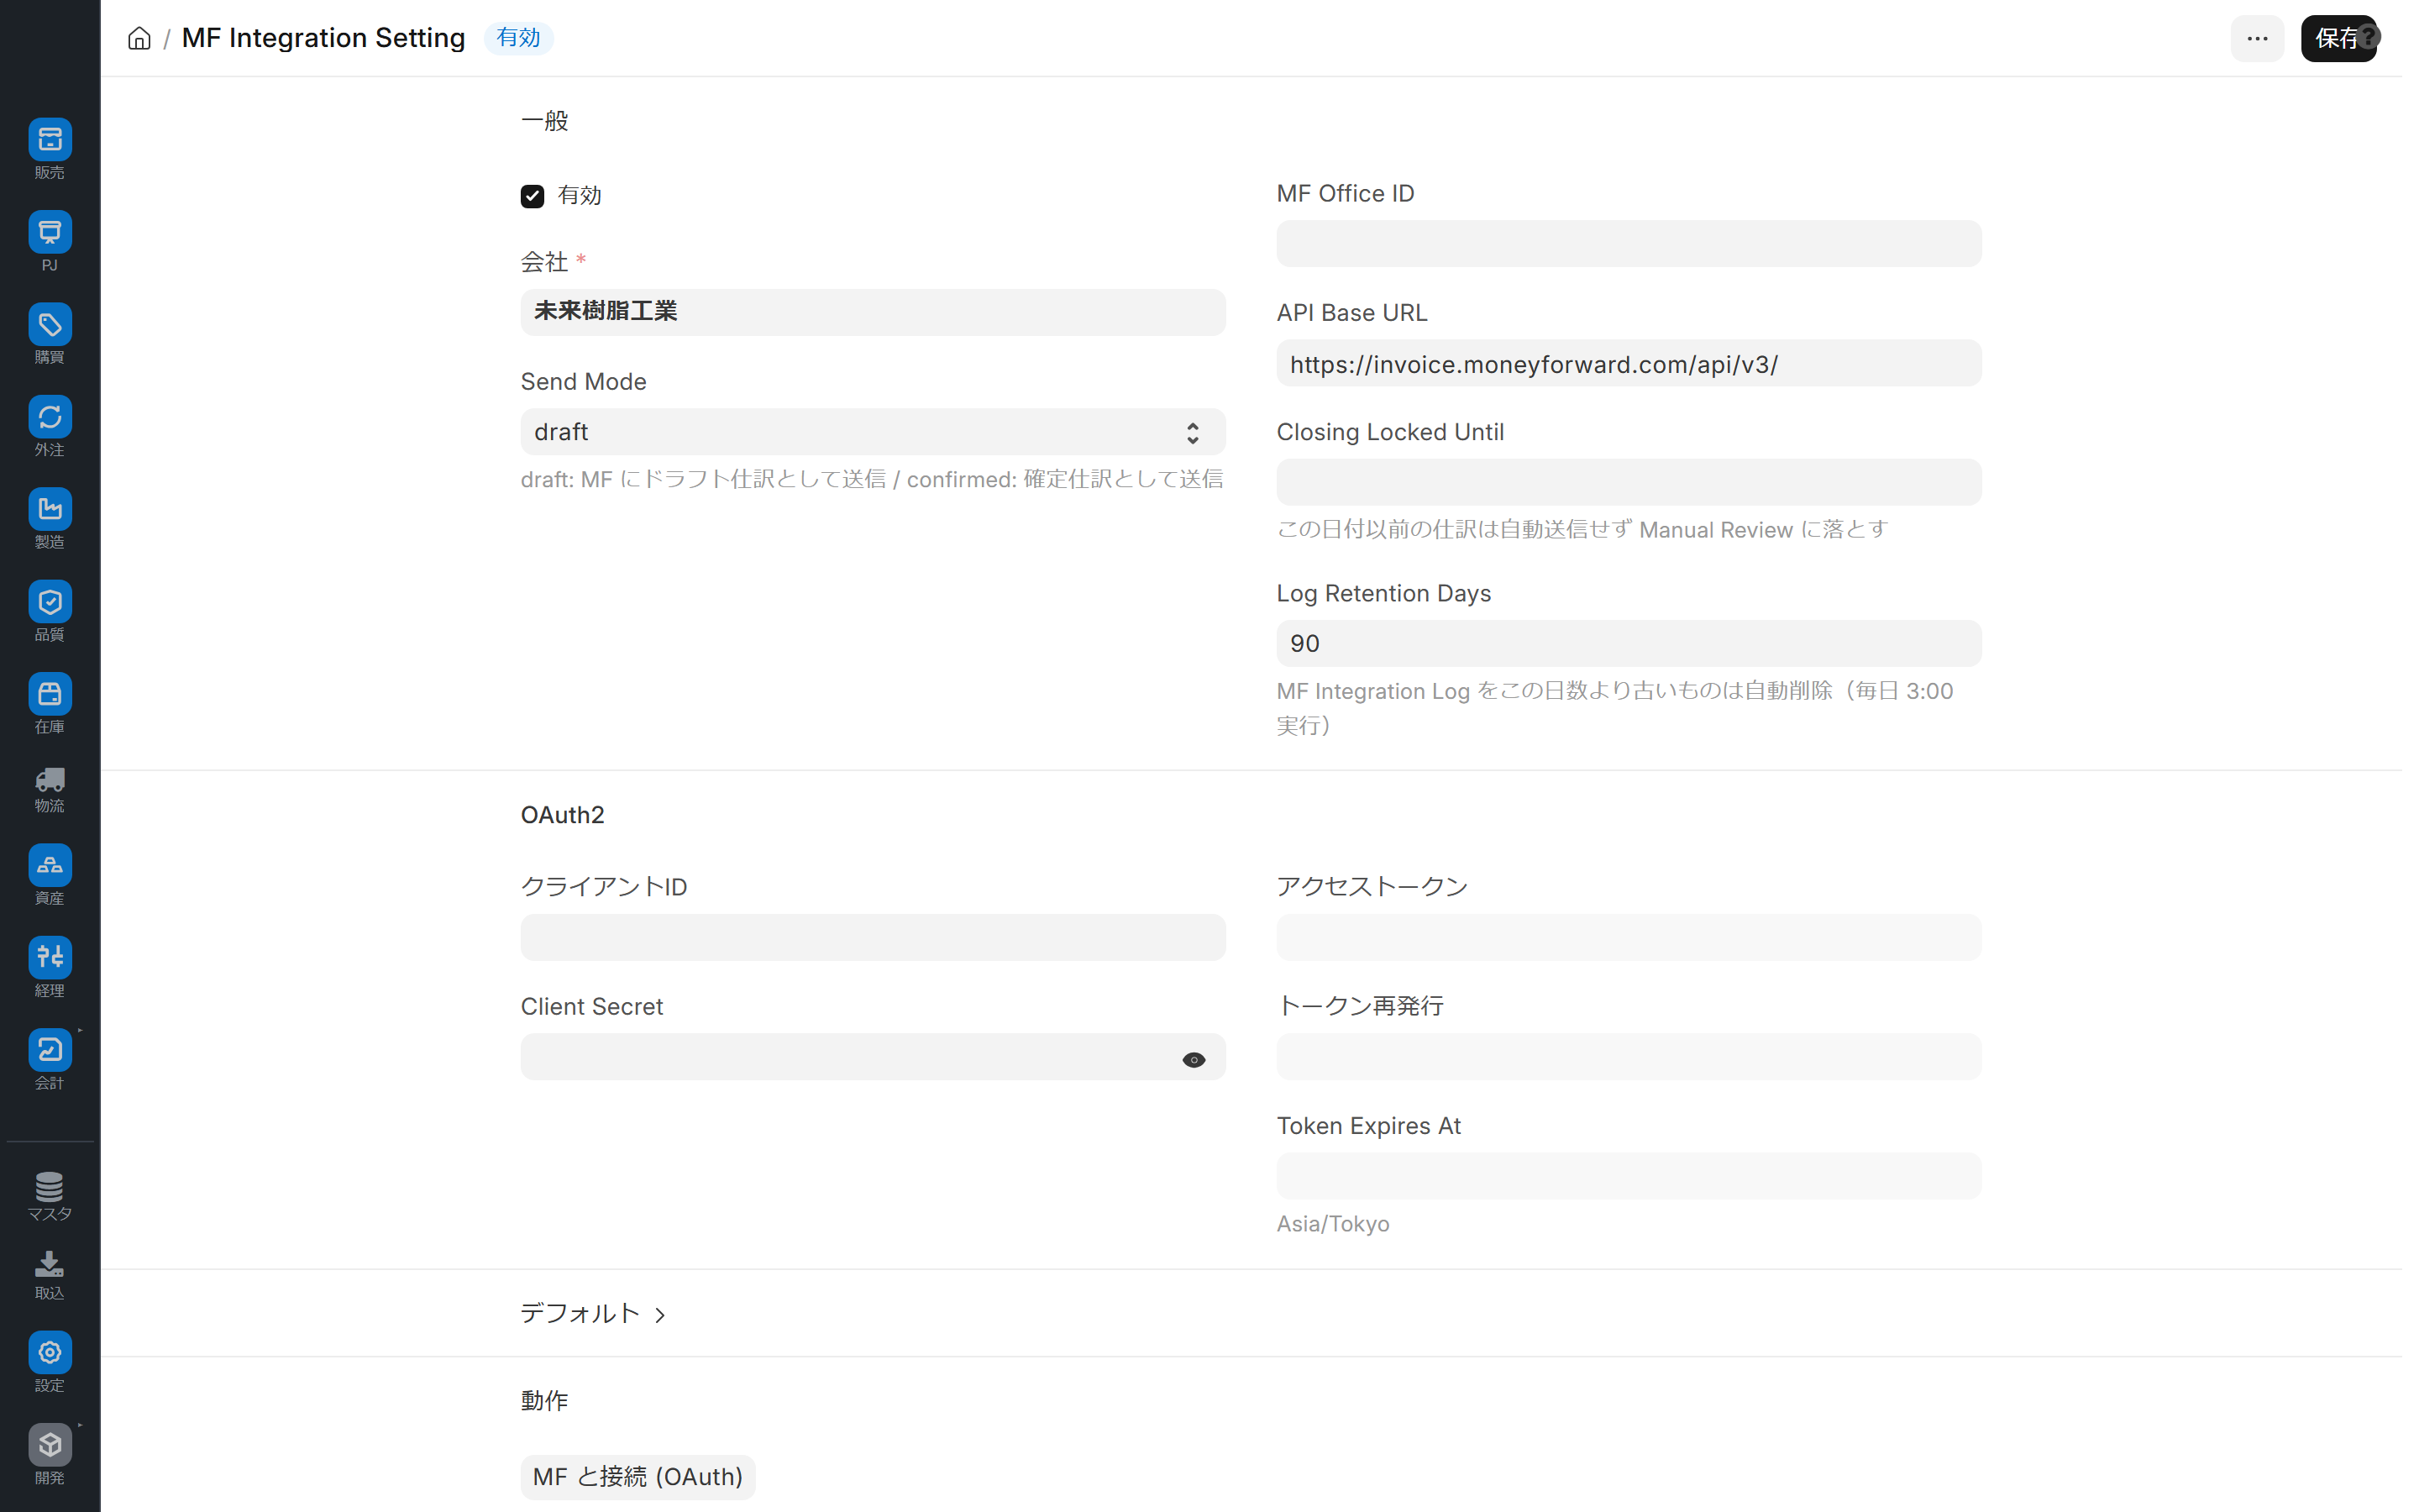Focus the クライアントID input field

[873, 937]
